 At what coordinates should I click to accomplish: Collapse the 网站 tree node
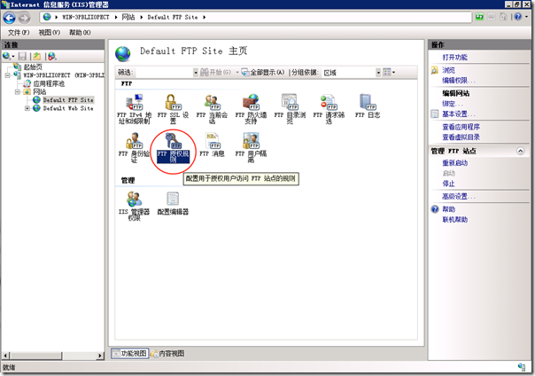pos(18,92)
